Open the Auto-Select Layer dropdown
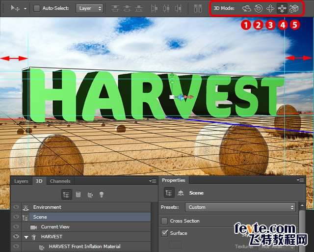 pos(89,8)
